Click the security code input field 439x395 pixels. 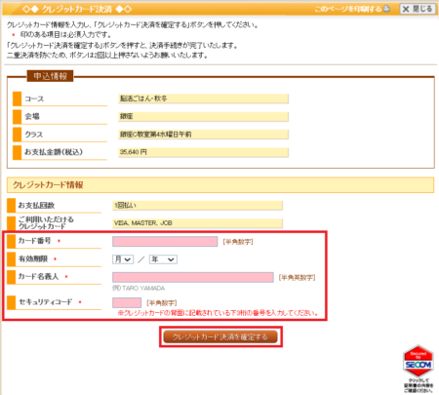(127, 302)
